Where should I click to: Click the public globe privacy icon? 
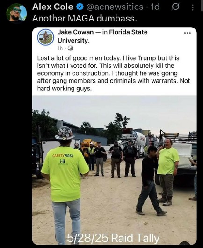click(70, 48)
